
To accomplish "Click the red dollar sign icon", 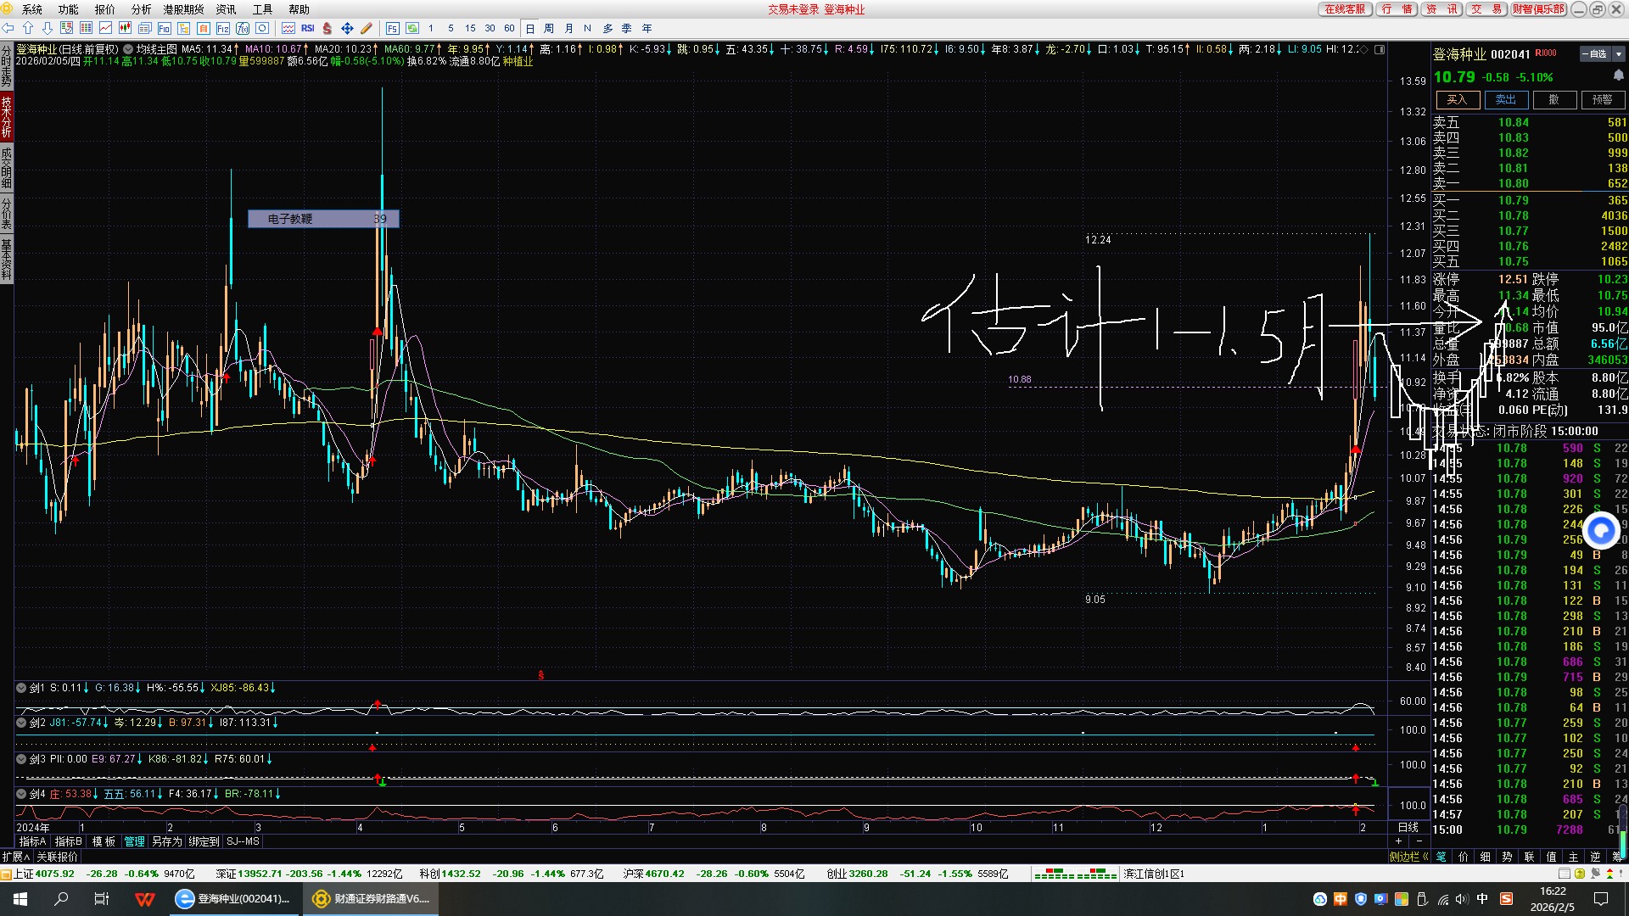I will pyautogui.click(x=327, y=28).
